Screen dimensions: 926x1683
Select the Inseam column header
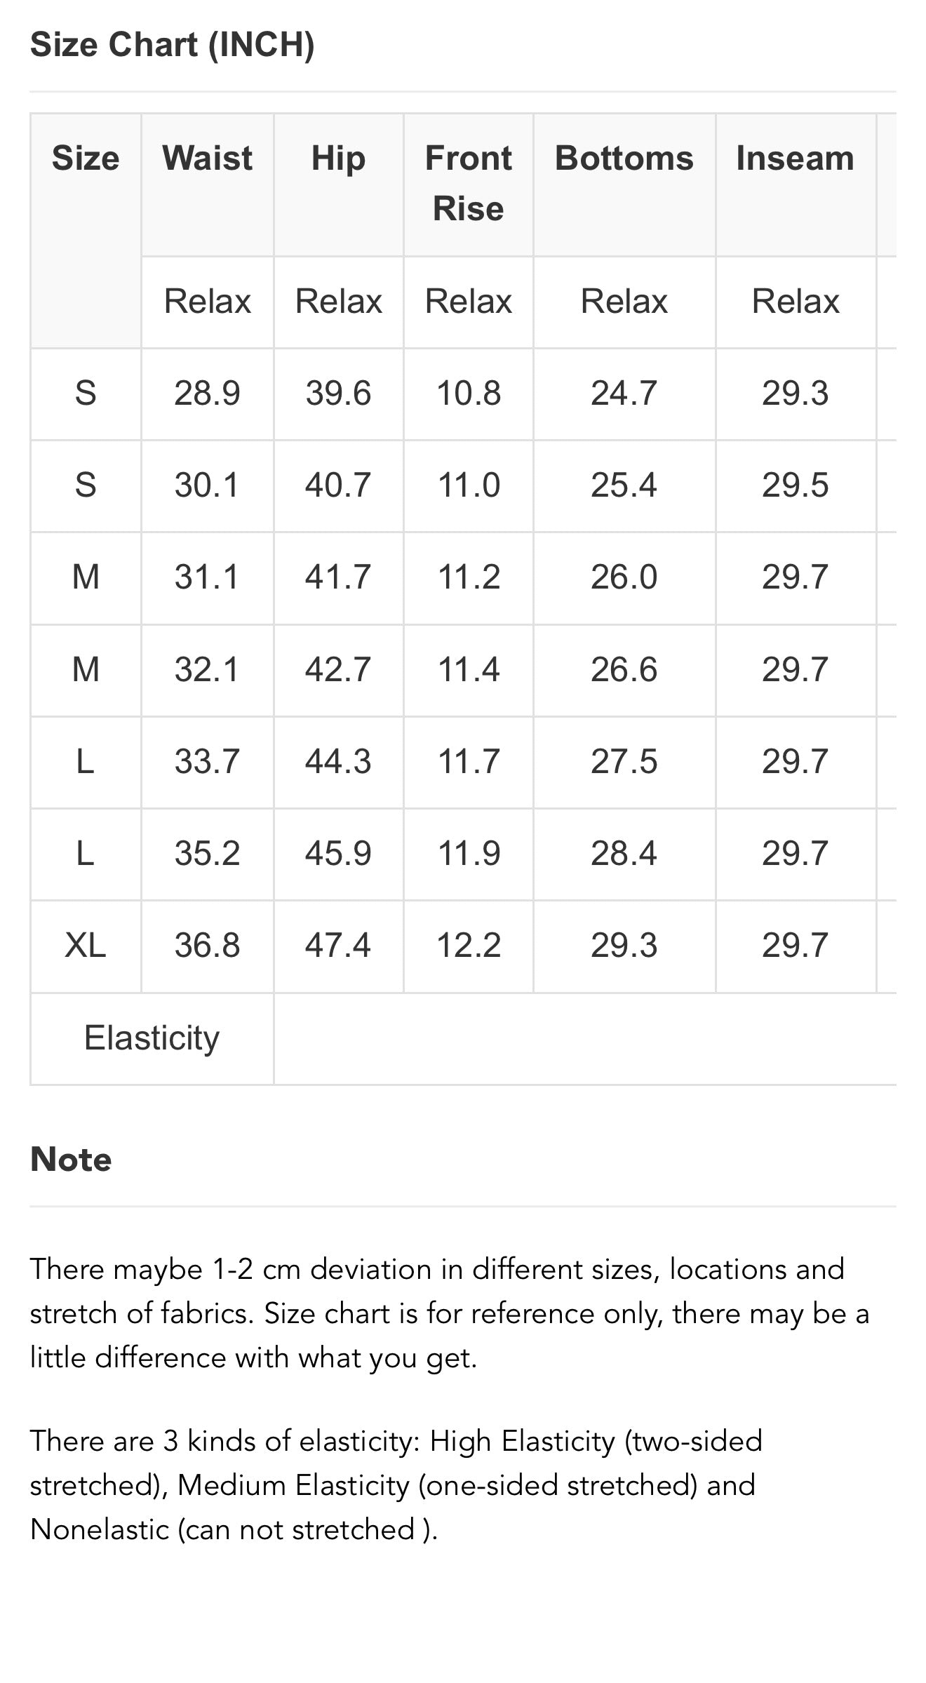[795, 158]
